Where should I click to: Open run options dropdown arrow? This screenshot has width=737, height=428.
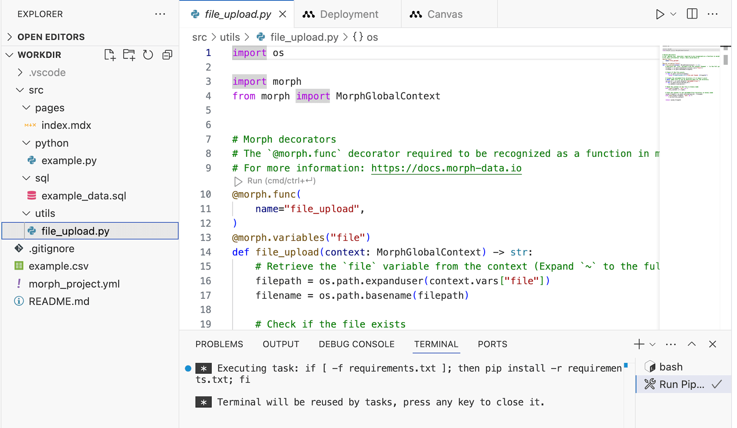(x=673, y=14)
